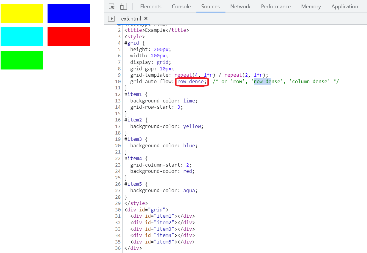Image resolution: width=367 pixels, height=253 pixels.
Task: Open the Application tab
Action: (345, 7)
